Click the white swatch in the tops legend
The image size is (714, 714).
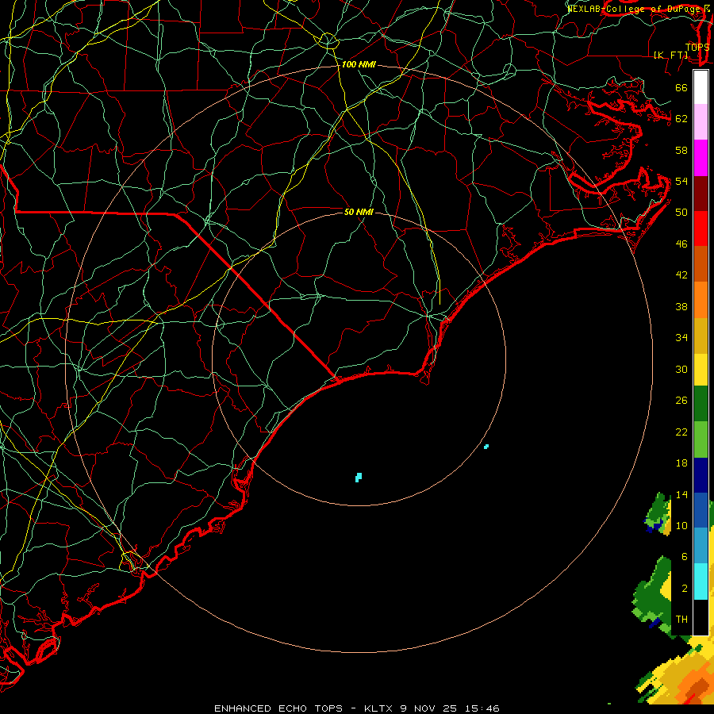point(701,87)
